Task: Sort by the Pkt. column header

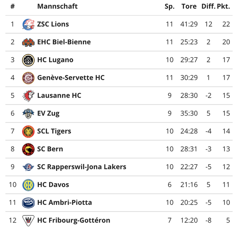Action: [223, 7]
